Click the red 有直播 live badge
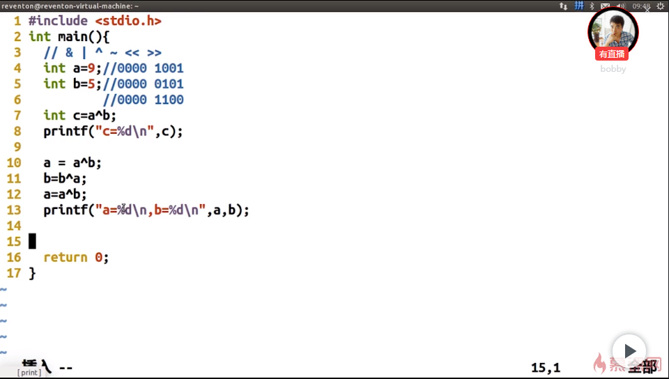 tap(612, 54)
